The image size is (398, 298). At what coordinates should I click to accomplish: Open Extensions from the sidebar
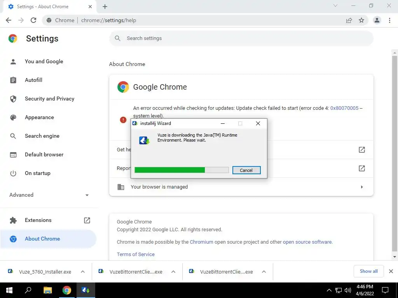(38, 220)
